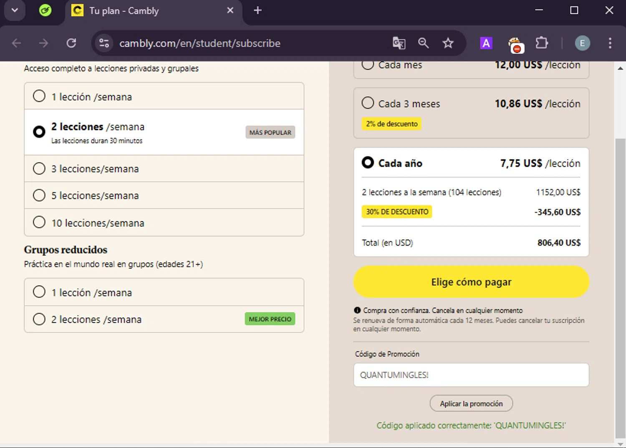Click total amount '806,40 US$'
Screen dimensions: 626x448
pos(559,243)
